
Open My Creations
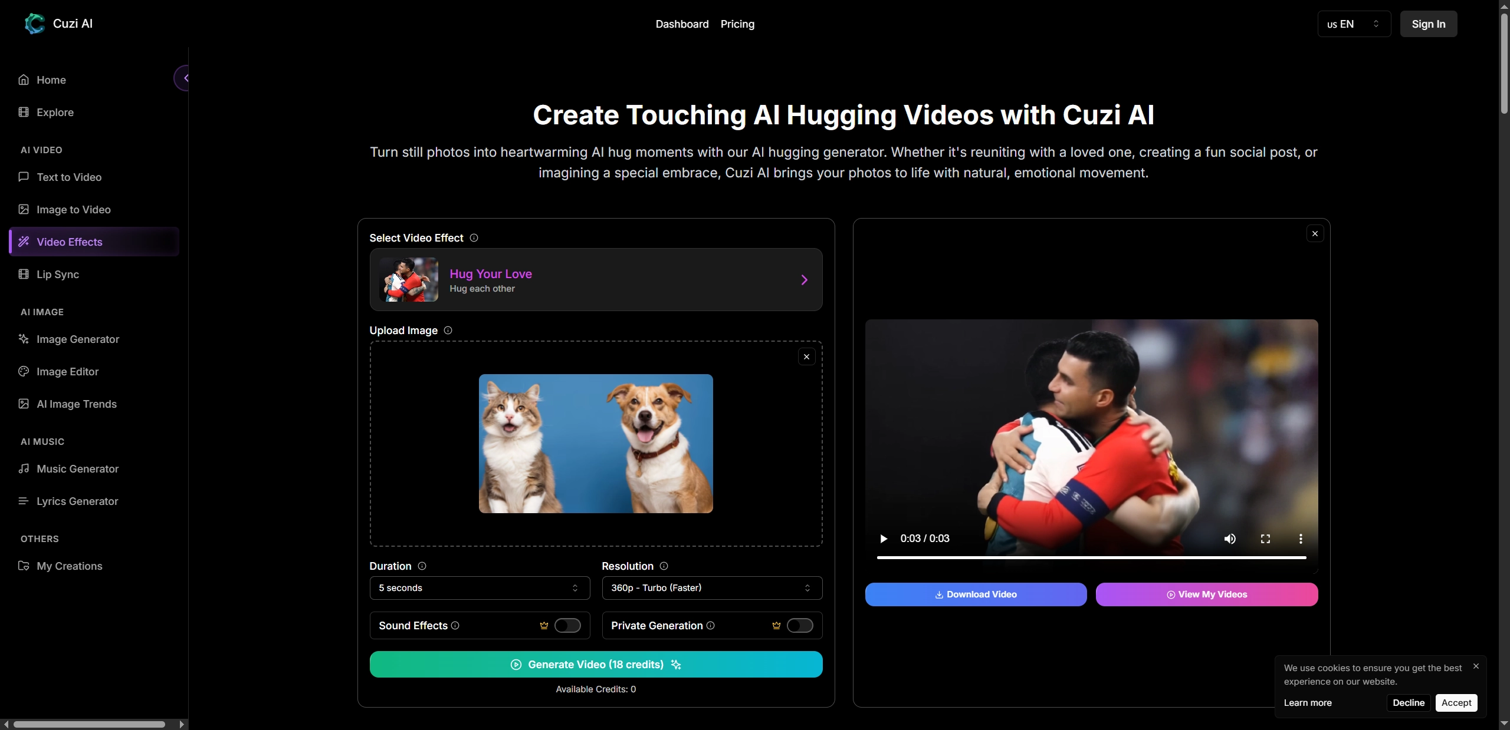point(69,566)
